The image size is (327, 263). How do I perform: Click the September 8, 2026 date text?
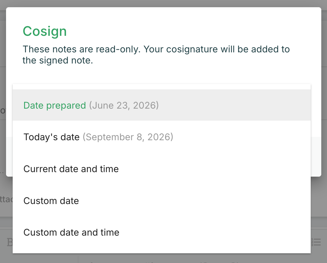pos(128,137)
